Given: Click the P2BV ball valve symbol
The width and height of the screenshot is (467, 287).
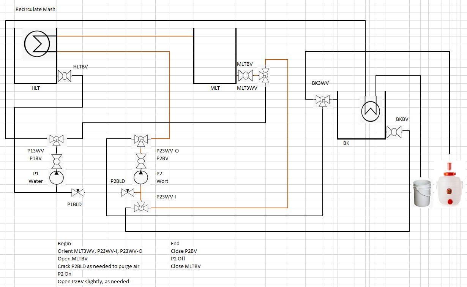Looking at the screenshot, I should click(141, 161).
